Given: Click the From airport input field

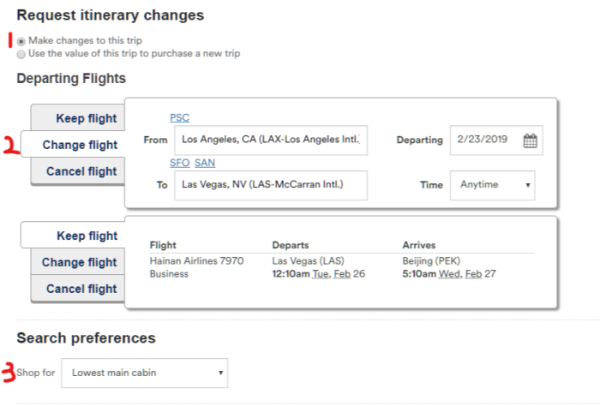Looking at the screenshot, I should 270,140.
